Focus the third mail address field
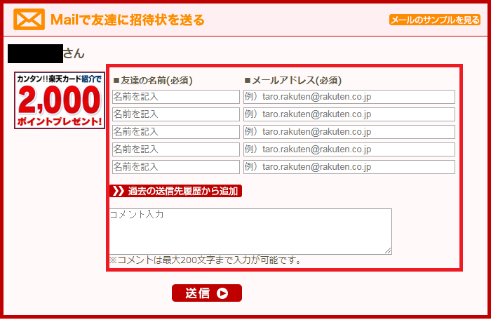Image resolution: width=491 pixels, height=320 pixels. (x=349, y=132)
